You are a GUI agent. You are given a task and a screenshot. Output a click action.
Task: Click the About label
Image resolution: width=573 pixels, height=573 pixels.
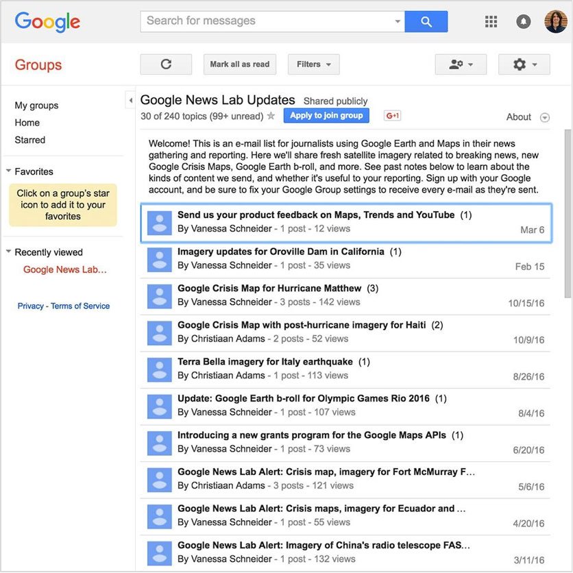point(519,117)
